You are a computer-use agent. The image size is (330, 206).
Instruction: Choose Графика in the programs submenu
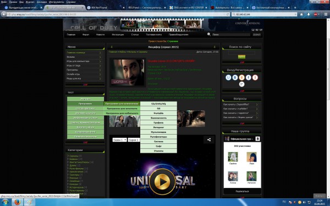(x=158, y=123)
